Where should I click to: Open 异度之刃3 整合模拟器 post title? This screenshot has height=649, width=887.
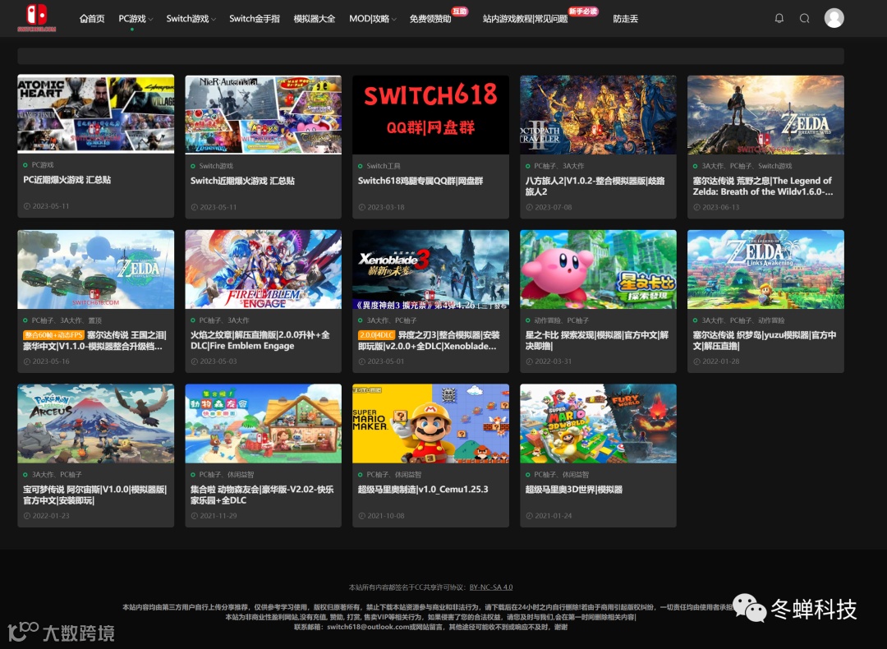(429, 341)
